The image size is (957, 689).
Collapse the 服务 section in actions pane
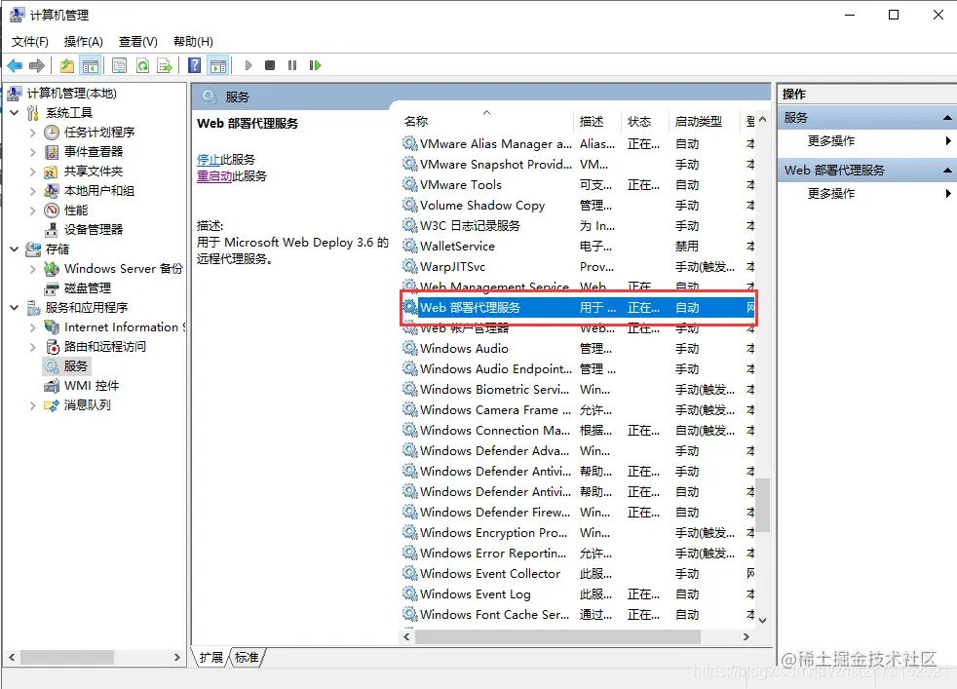pyautogui.click(x=946, y=118)
